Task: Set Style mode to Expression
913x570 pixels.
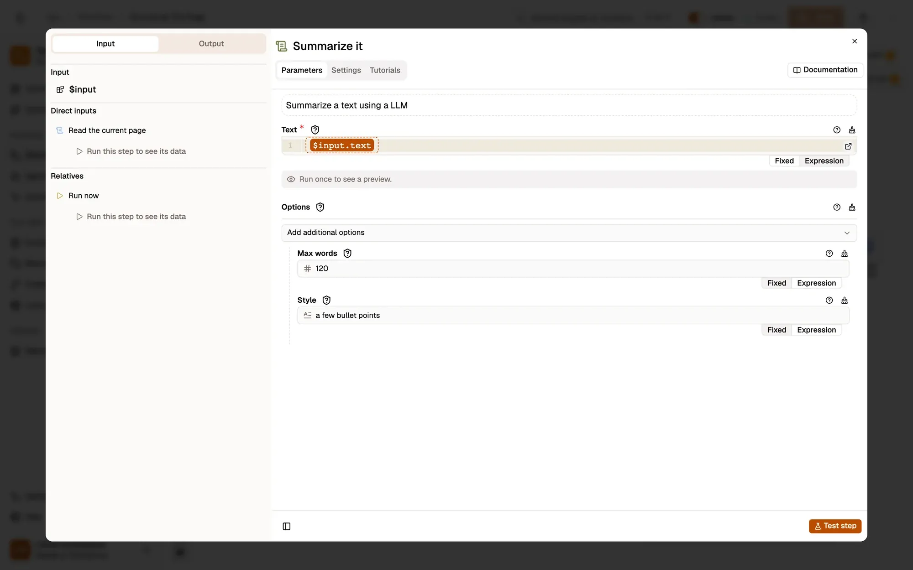Action: [816, 330]
